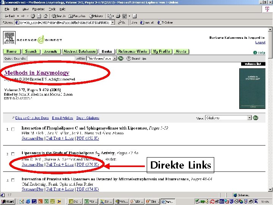Screen dimensions: 273x205
Task: Click the Forward arrow in toolbar
Action: click(x=23, y=16)
